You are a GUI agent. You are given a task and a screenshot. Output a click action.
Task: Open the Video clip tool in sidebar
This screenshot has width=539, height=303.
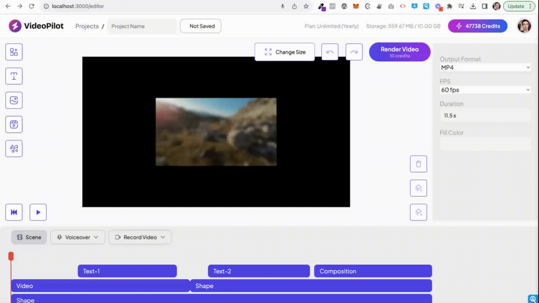click(14, 124)
